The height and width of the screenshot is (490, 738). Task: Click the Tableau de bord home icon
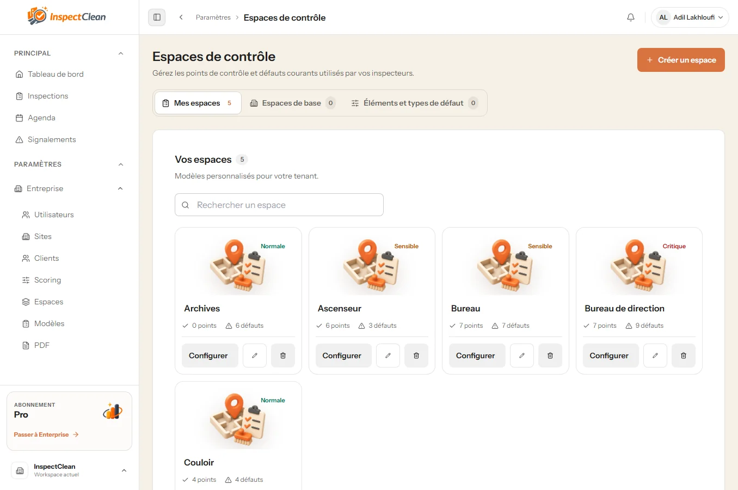[x=20, y=74]
